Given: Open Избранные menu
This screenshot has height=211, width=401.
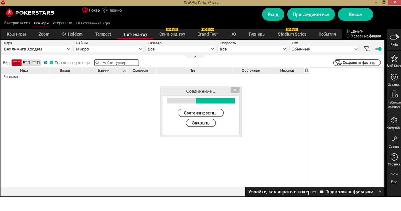Looking at the screenshot, I should 62,23.
